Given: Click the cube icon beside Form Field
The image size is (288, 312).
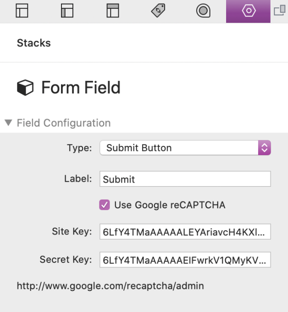Looking at the screenshot, I should click(x=25, y=88).
